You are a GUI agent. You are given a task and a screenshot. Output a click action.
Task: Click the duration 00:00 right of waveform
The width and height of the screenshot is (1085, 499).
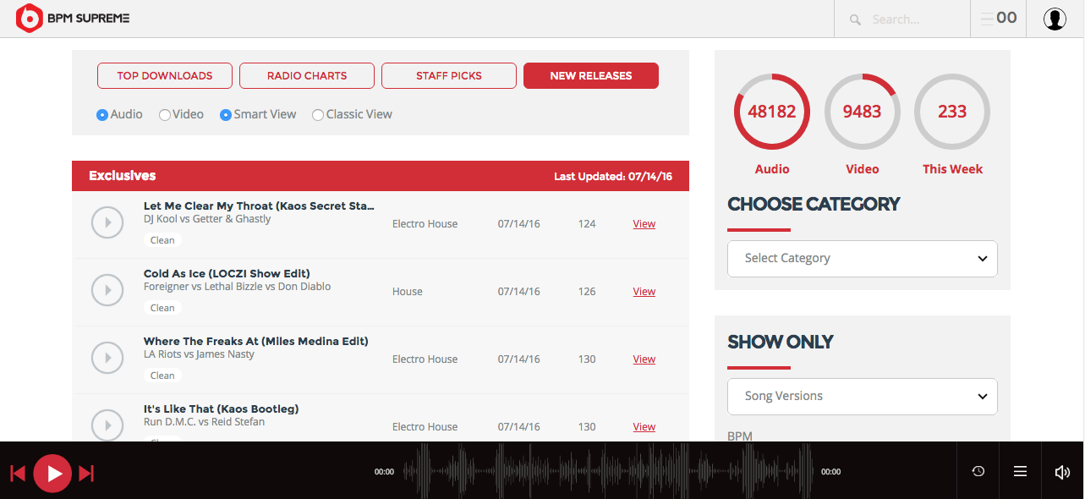[x=830, y=472]
